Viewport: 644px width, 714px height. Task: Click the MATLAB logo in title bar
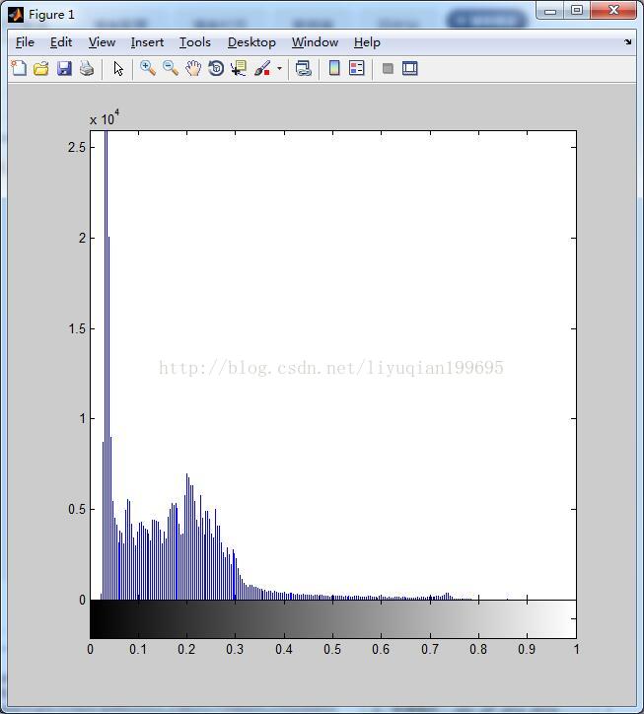click(x=16, y=15)
